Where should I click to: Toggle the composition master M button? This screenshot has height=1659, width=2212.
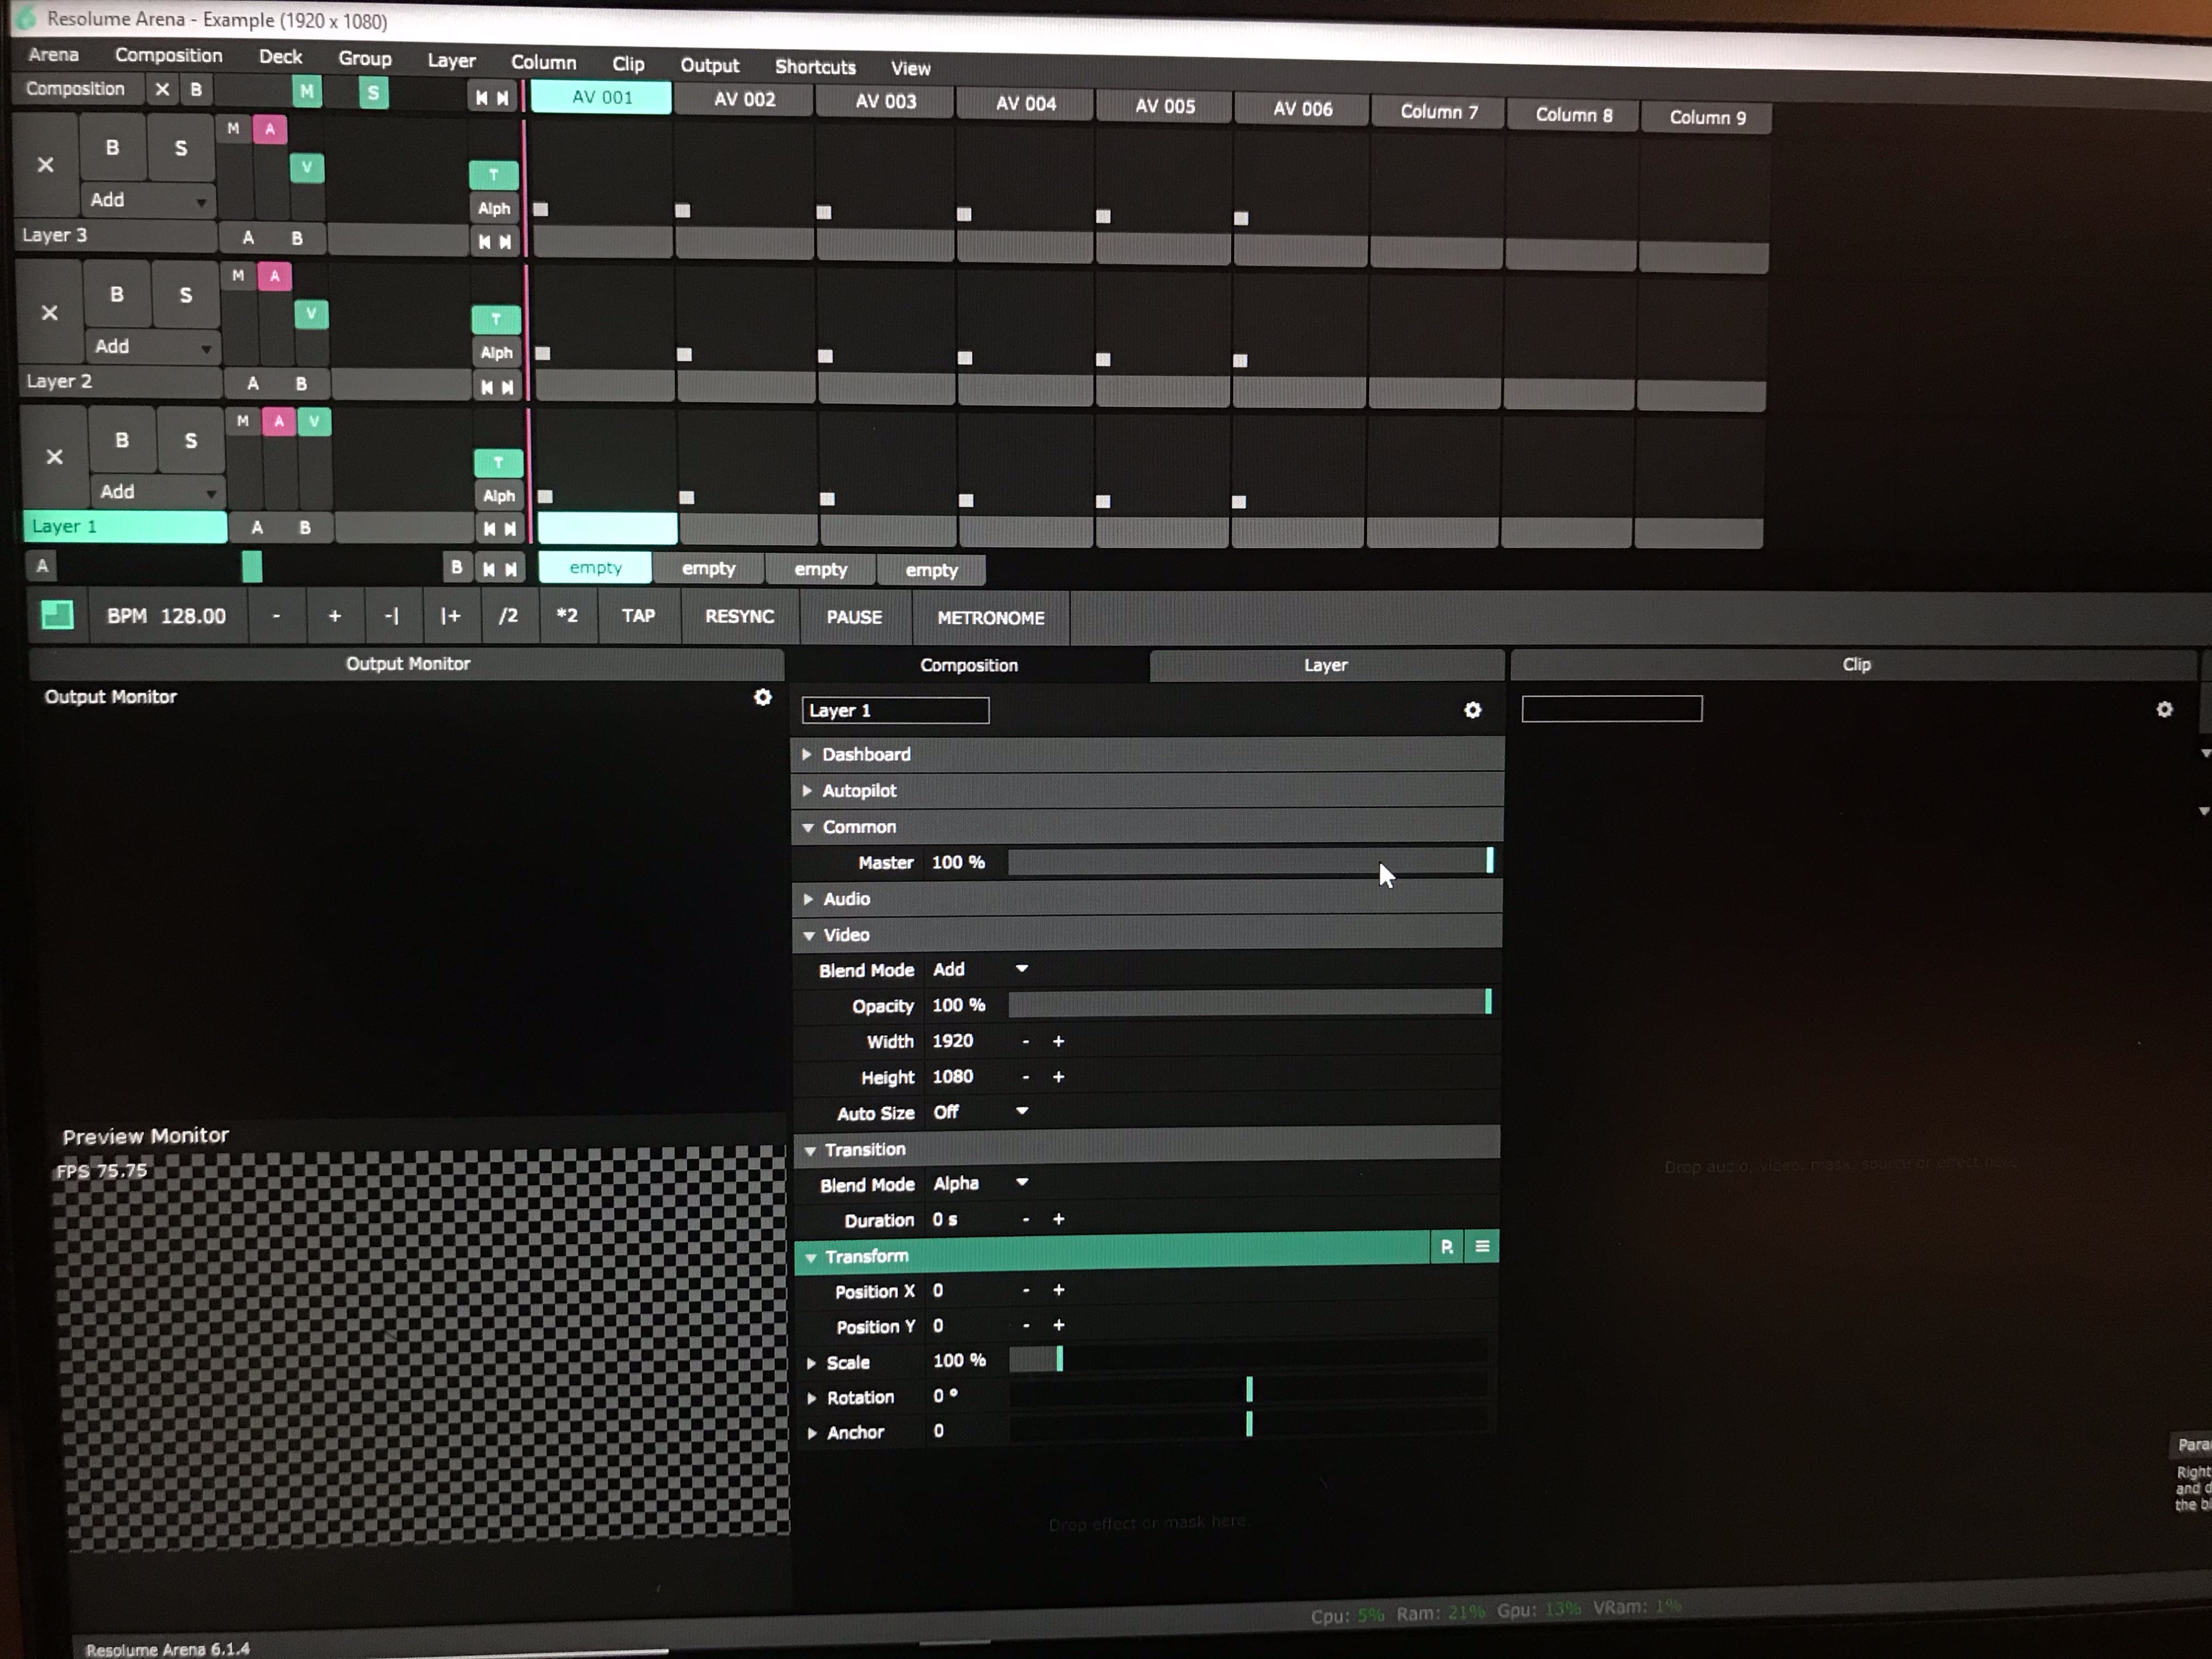306,92
